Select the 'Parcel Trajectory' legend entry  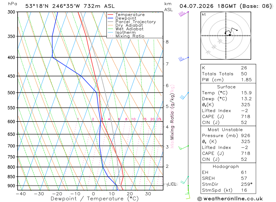click(x=136, y=22)
